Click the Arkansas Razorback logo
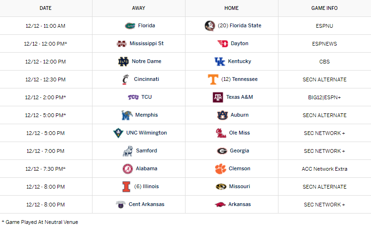The image size is (371, 230). 220,205
